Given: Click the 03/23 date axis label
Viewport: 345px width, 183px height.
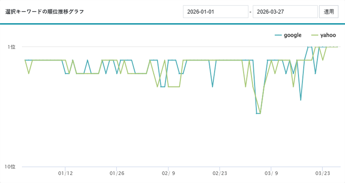Looking at the screenshot, I should tap(322, 173).
